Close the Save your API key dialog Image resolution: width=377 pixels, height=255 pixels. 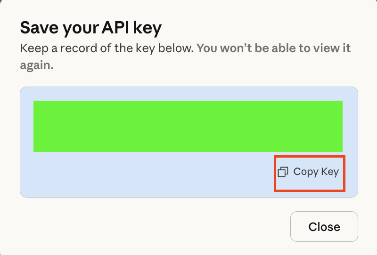coord(324,227)
